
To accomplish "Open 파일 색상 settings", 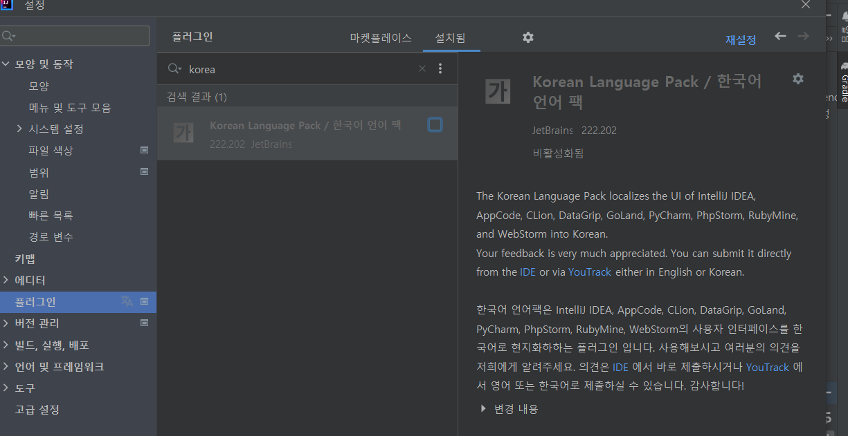I will tap(51, 151).
